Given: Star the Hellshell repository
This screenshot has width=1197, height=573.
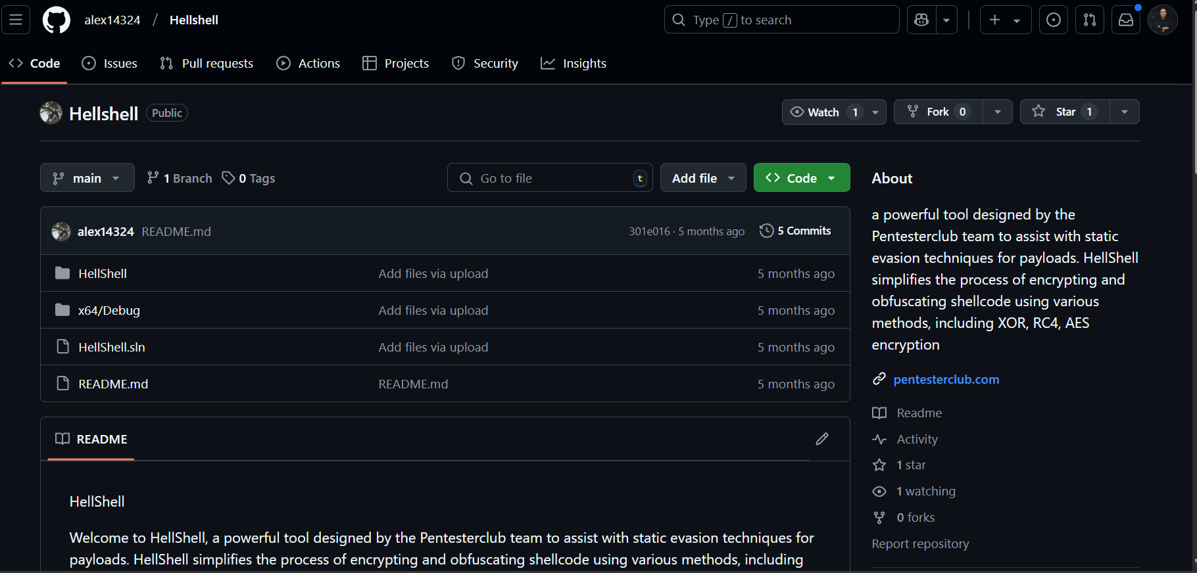Looking at the screenshot, I should (x=1065, y=112).
